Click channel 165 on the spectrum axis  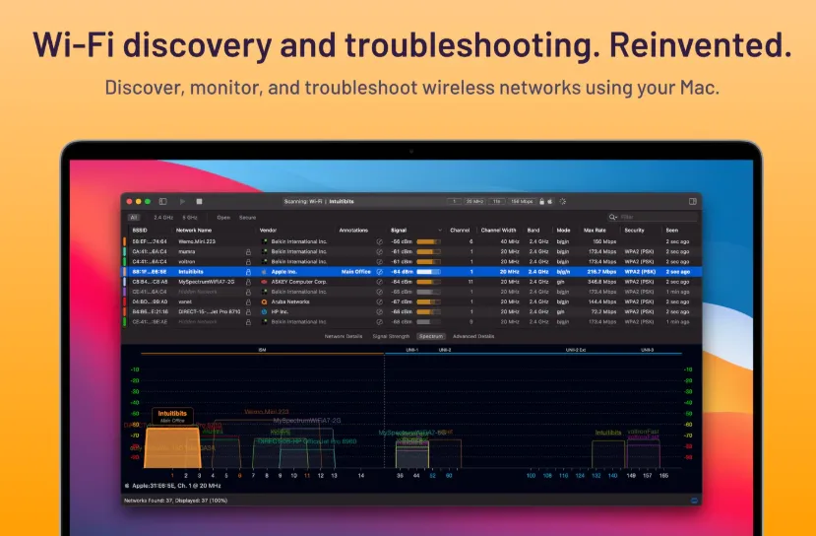663,476
